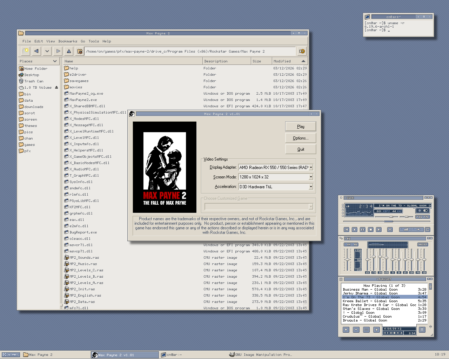Image resolution: width=449 pixels, height=359 pixels.
Task: Toggle the mono/stereo indicator in the player
Action: pos(422,211)
